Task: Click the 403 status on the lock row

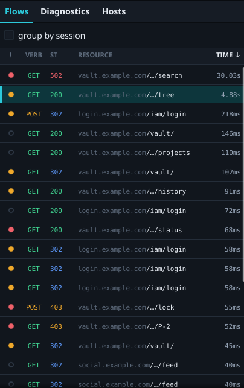Action: [56, 307]
